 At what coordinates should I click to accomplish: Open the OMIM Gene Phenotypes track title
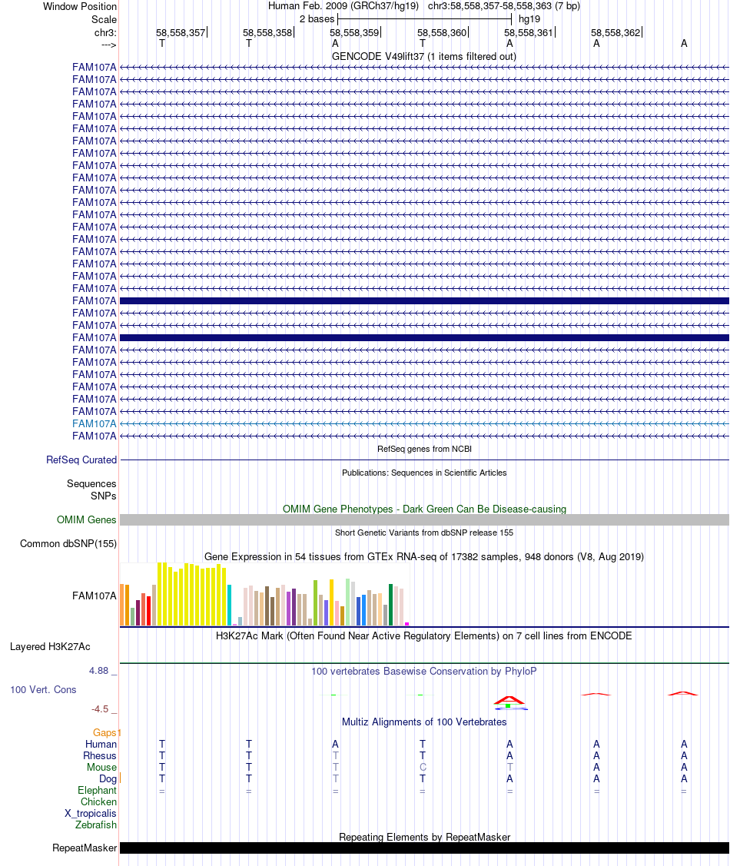point(424,509)
